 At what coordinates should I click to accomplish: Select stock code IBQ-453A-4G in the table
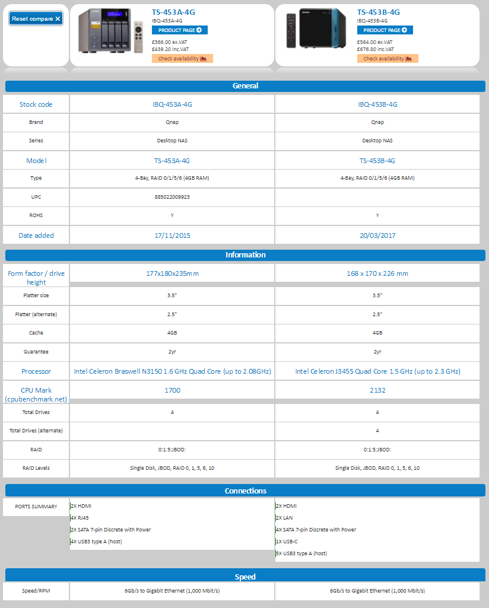pos(172,104)
